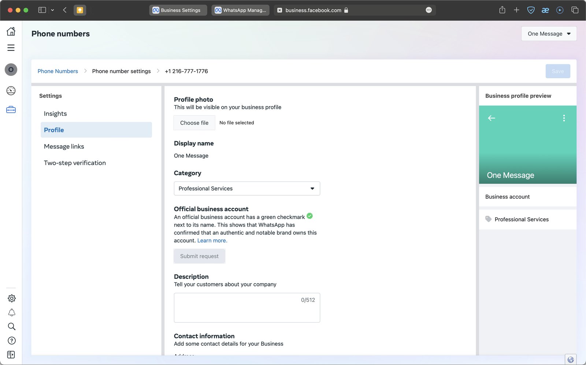Image resolution: width=586 pixels, height=365 pixels.
Task: Select the briefcase account tools icon
Action: click(11, 110)
